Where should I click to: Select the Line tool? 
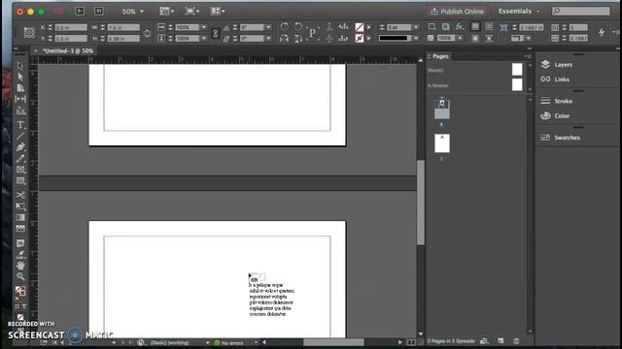[20, 136]
